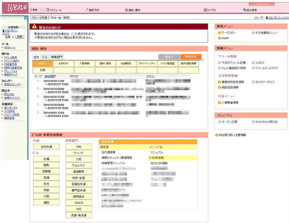Open the 倫理ホットライン link
Viewport: 289px width, 223px height.
(x=12, y=98)
